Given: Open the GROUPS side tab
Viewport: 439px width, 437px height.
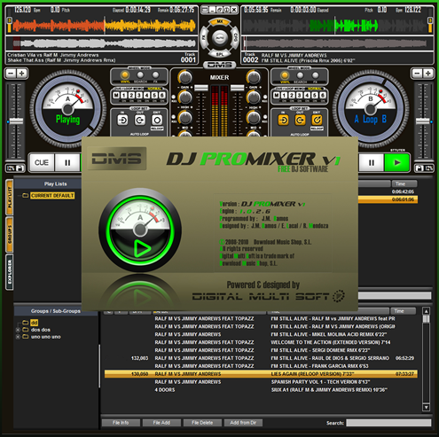Looking at the screenshot, I should click(x=10, y=235).
